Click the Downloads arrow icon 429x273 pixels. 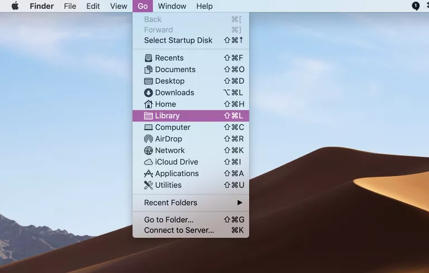(148, 93)
